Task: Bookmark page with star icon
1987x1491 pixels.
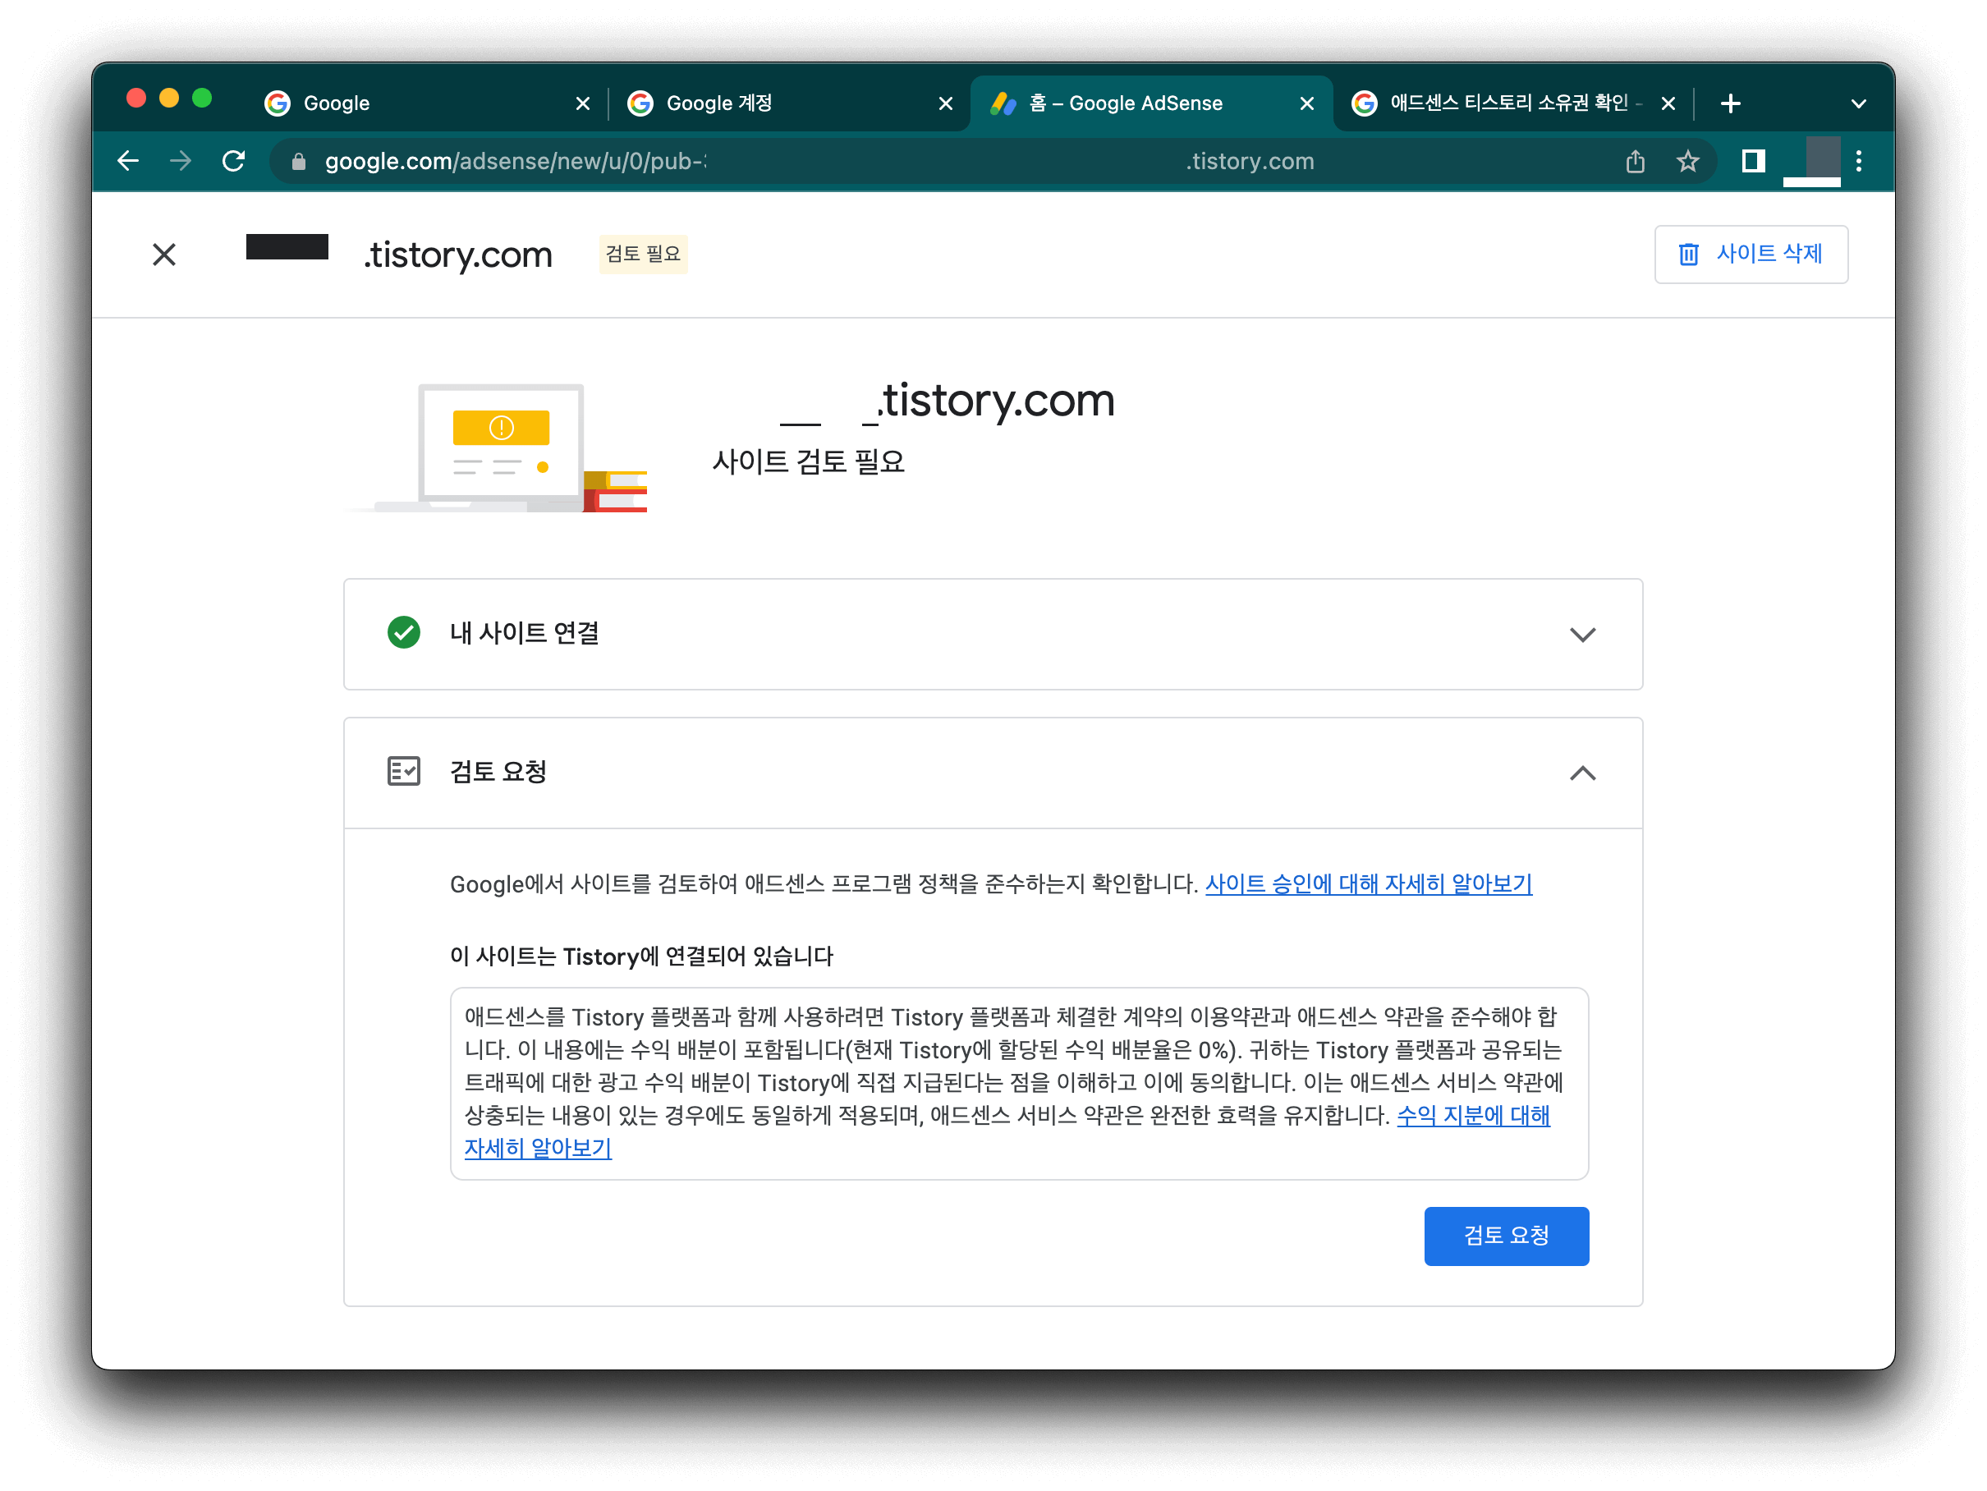Action: (x=1687, y=162)
